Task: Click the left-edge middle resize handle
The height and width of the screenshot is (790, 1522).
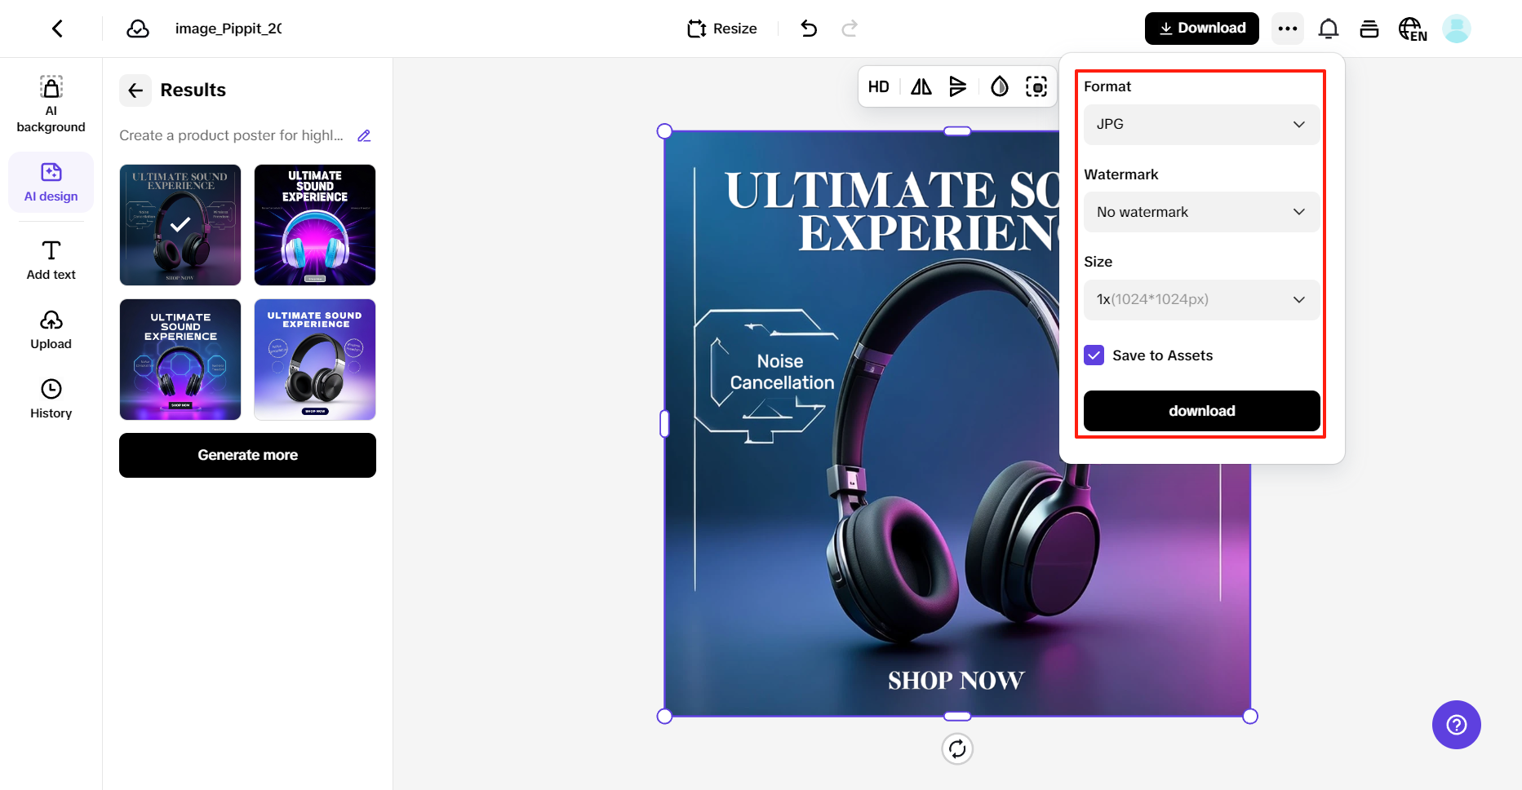Action: pos(664,424)
